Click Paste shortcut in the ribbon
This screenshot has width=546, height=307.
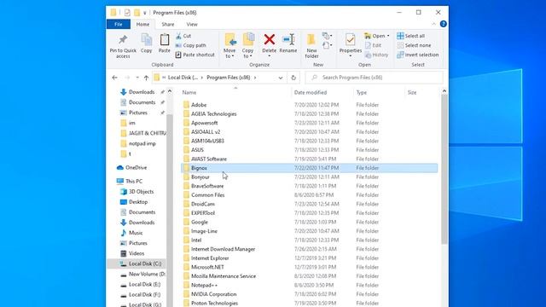point(195,55)
